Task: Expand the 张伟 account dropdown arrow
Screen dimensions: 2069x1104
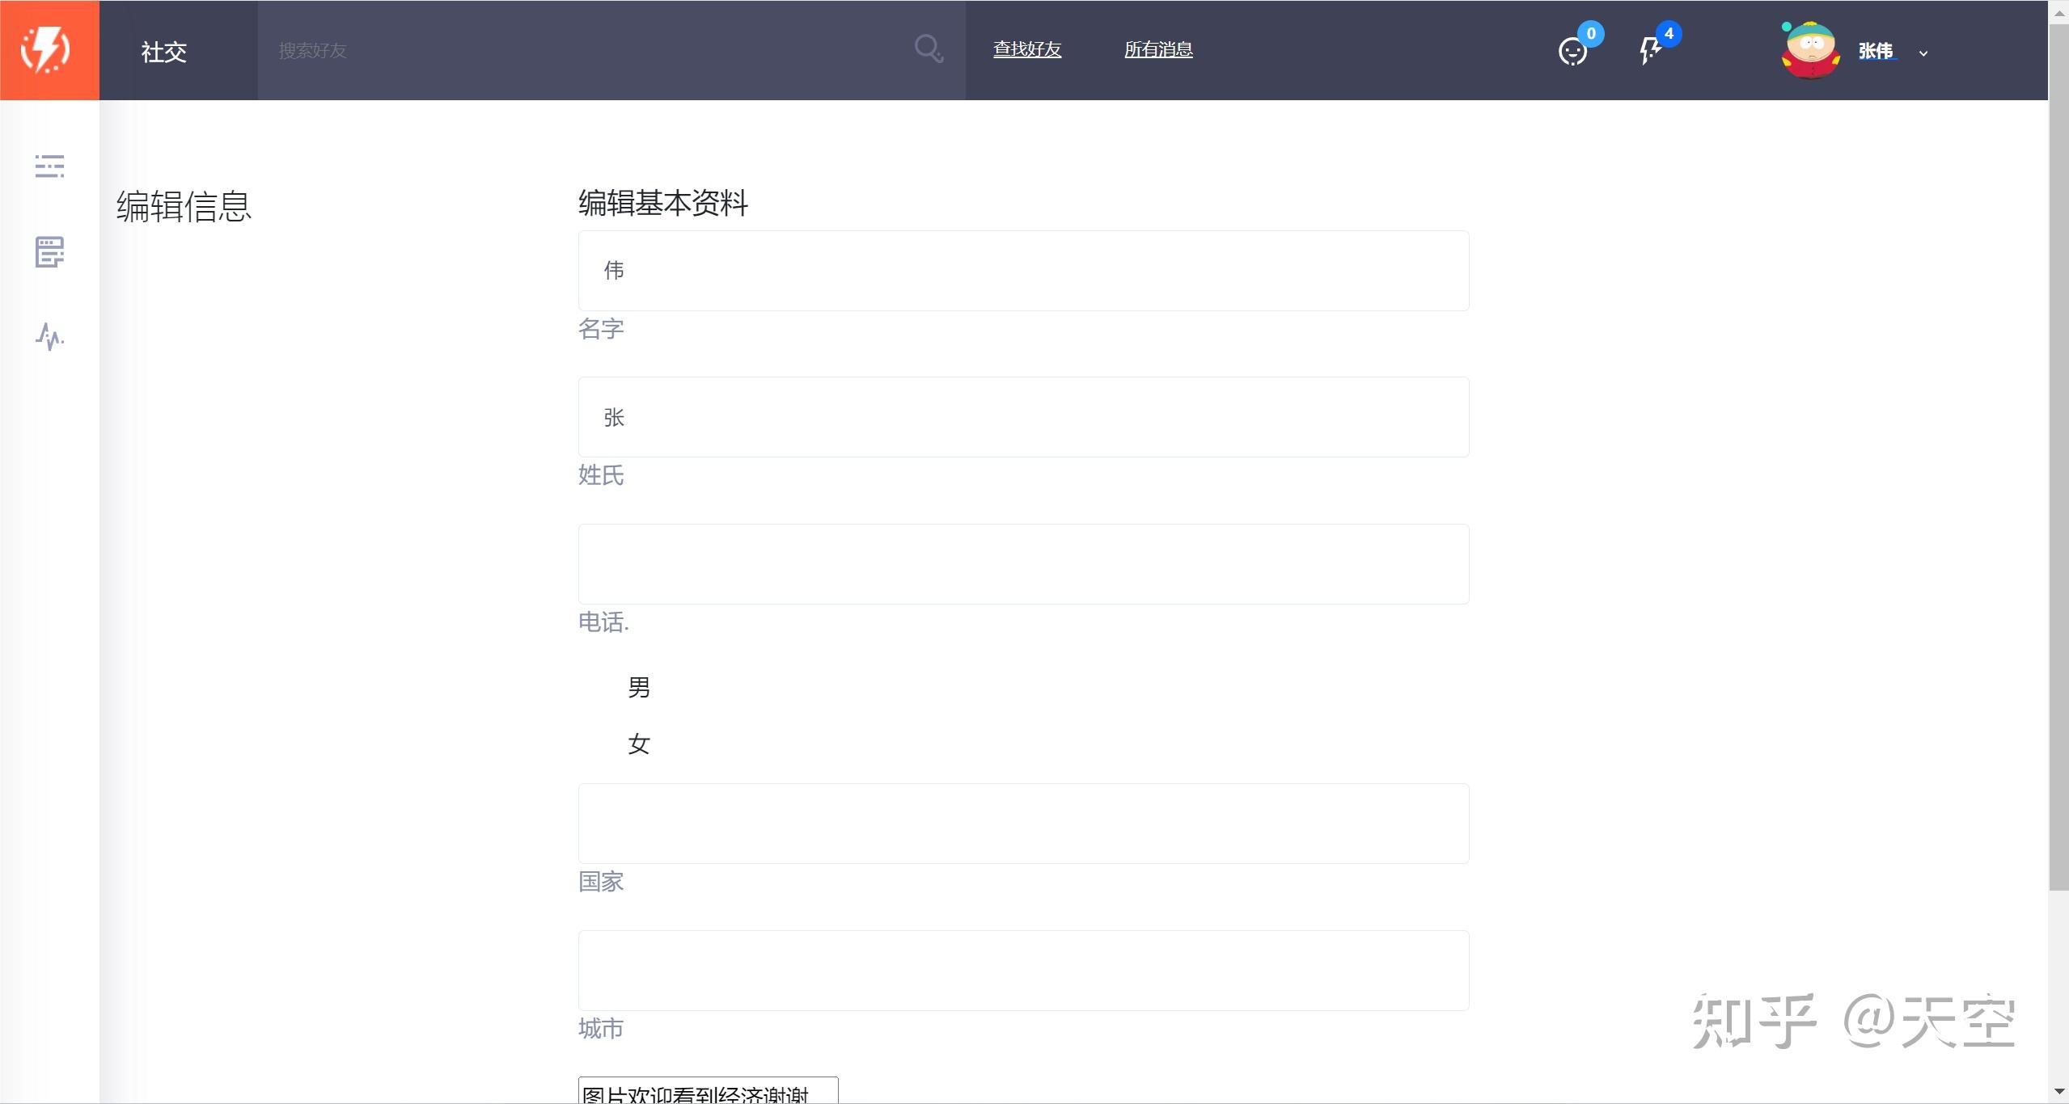Action: point(1923,53)
